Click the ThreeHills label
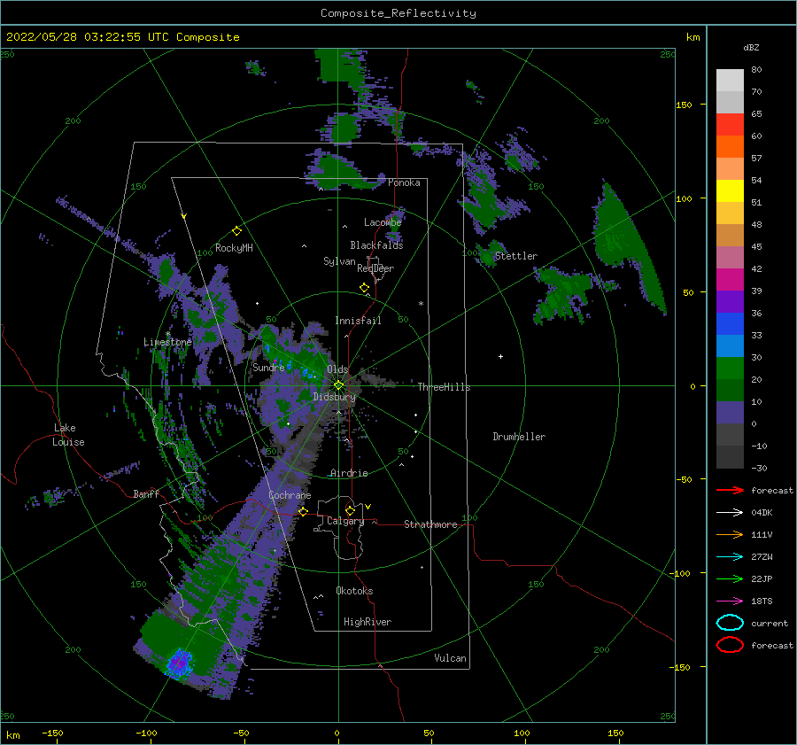 [445, 387]
